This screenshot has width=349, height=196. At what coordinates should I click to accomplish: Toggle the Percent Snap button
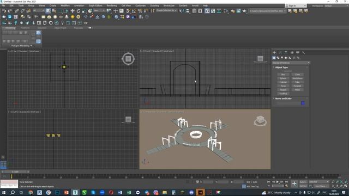click(x=140, y=11)
